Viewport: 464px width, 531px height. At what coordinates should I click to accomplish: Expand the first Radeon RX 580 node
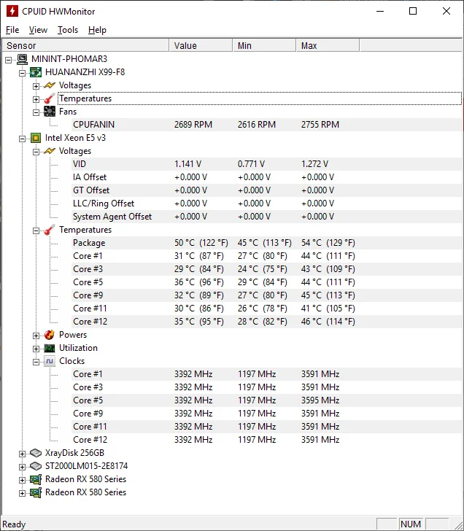23,480
